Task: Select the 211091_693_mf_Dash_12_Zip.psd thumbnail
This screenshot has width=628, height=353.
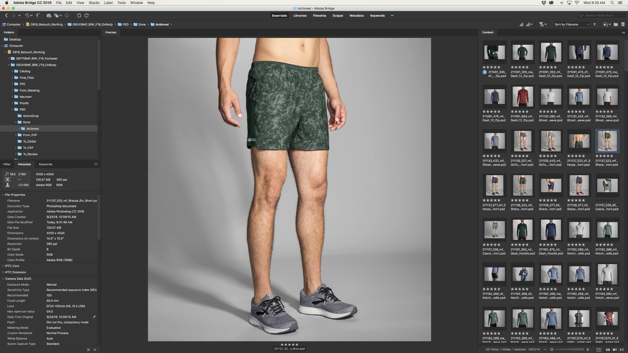Action: (522, 97)
